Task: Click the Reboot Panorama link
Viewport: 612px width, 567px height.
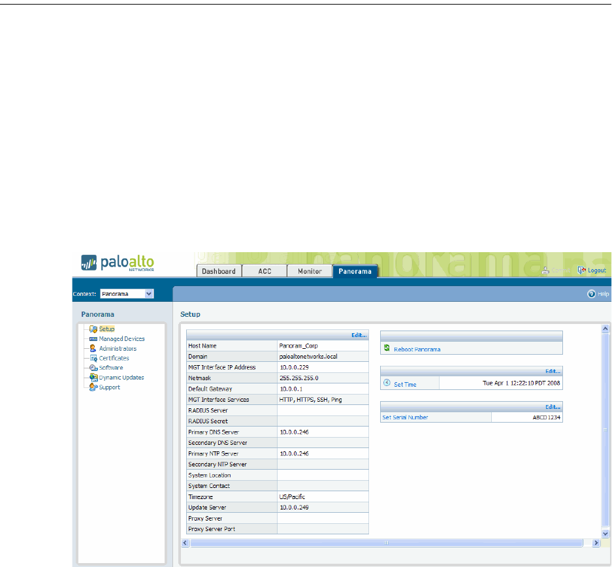Action: click(417, 349)
